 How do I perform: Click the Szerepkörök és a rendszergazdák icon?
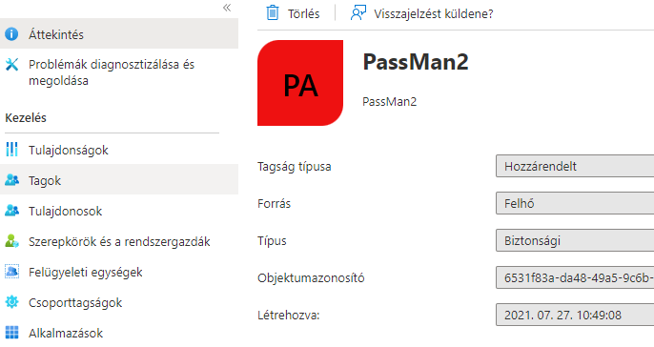11,241
